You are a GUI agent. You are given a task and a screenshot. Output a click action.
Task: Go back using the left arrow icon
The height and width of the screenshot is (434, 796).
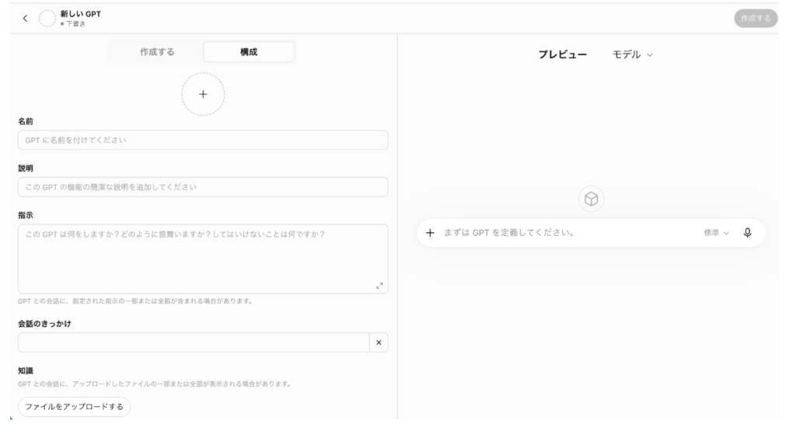[x=25, y=19]
